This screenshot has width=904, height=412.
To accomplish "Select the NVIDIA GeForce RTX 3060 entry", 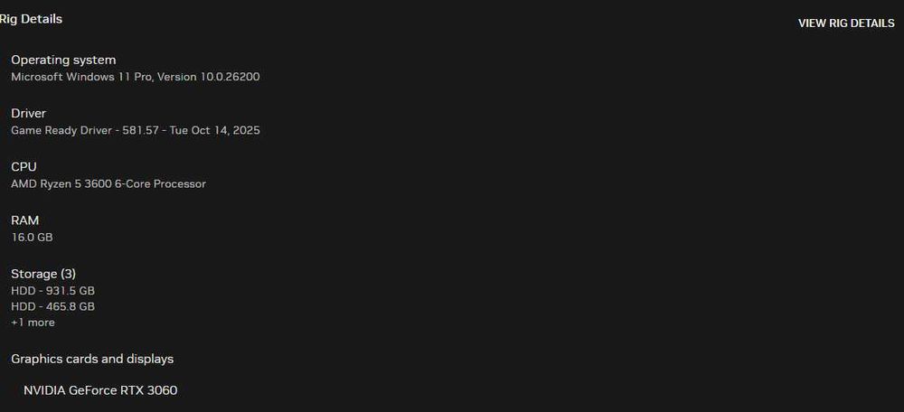I will [100, 390].
